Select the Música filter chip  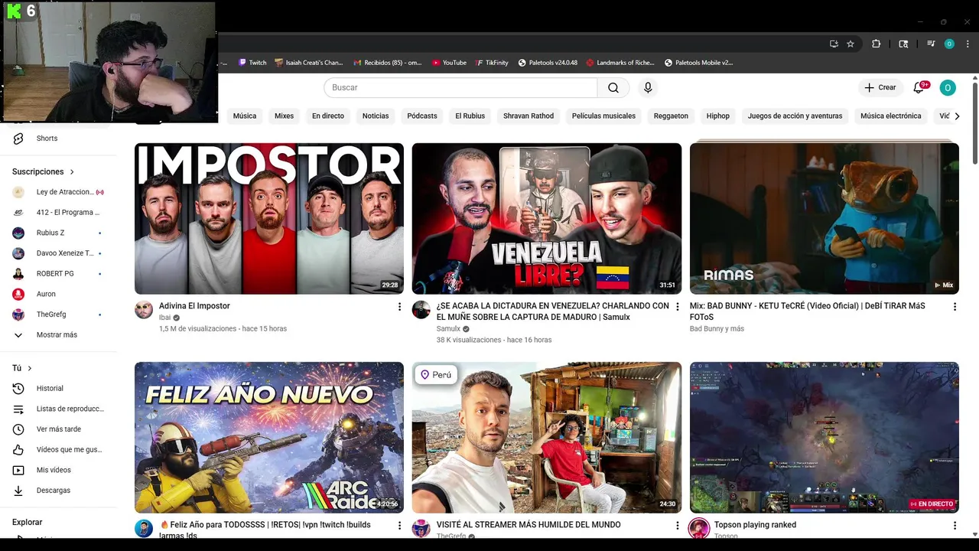coord(245,116)
